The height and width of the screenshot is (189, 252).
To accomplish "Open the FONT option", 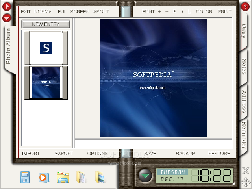I will tap(148, 11).
